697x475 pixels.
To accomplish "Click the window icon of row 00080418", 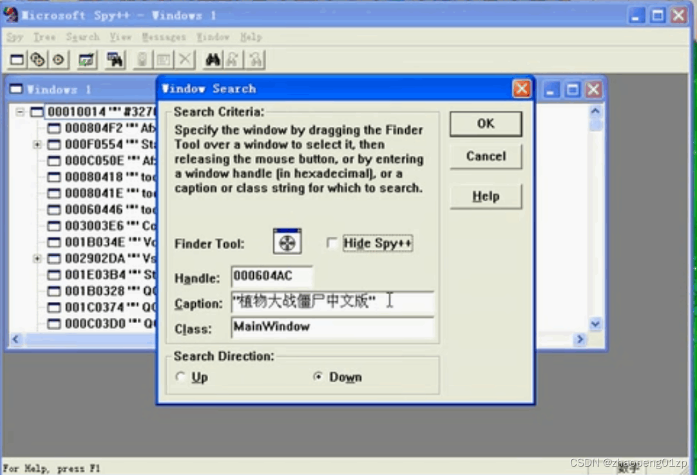I will pyautogui.click(x=54, y=177).
